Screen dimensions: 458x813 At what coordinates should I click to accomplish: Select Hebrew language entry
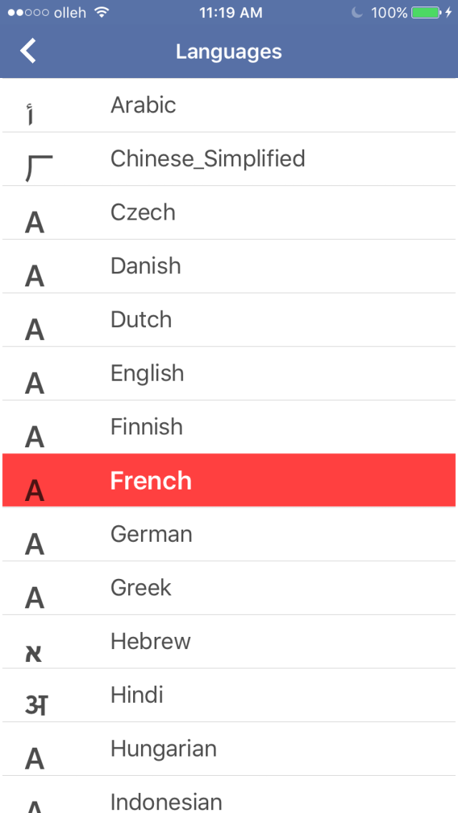(150, 642)
